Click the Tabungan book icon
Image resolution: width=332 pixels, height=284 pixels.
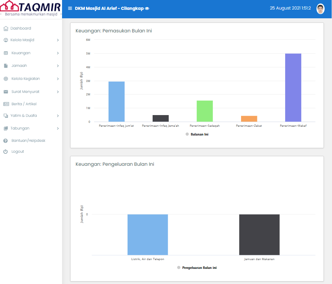click(x=6, y=128)
